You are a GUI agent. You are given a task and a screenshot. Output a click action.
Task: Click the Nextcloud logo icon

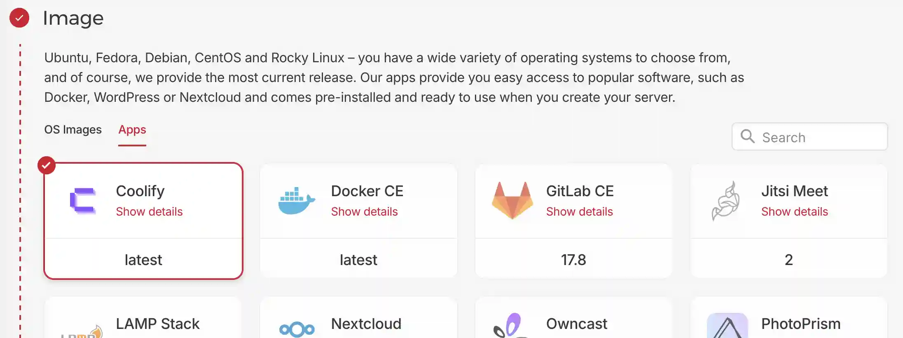pyautogui.click(x=297, y=329)
